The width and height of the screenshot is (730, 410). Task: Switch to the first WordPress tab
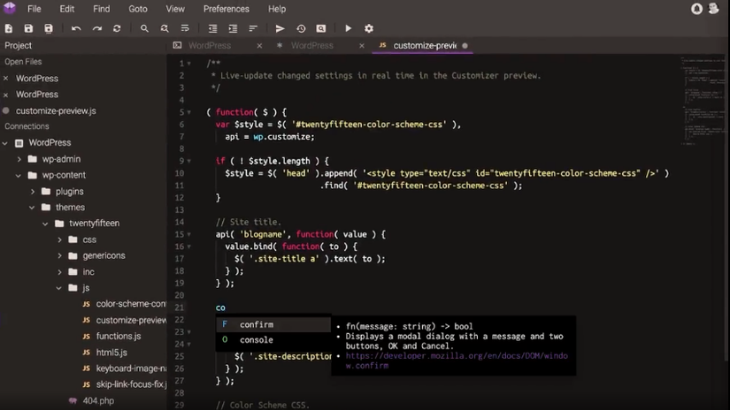pos(210,46)
